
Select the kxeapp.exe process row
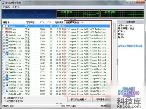click(x=56, y=48)
